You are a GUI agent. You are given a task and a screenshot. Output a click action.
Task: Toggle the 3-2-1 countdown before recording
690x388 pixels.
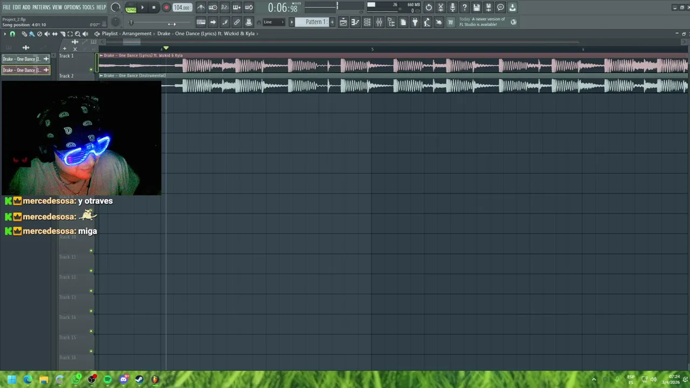click(224, 8)
